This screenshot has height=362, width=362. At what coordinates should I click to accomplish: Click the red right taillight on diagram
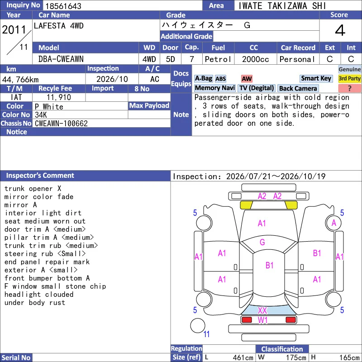click(291, 320)
